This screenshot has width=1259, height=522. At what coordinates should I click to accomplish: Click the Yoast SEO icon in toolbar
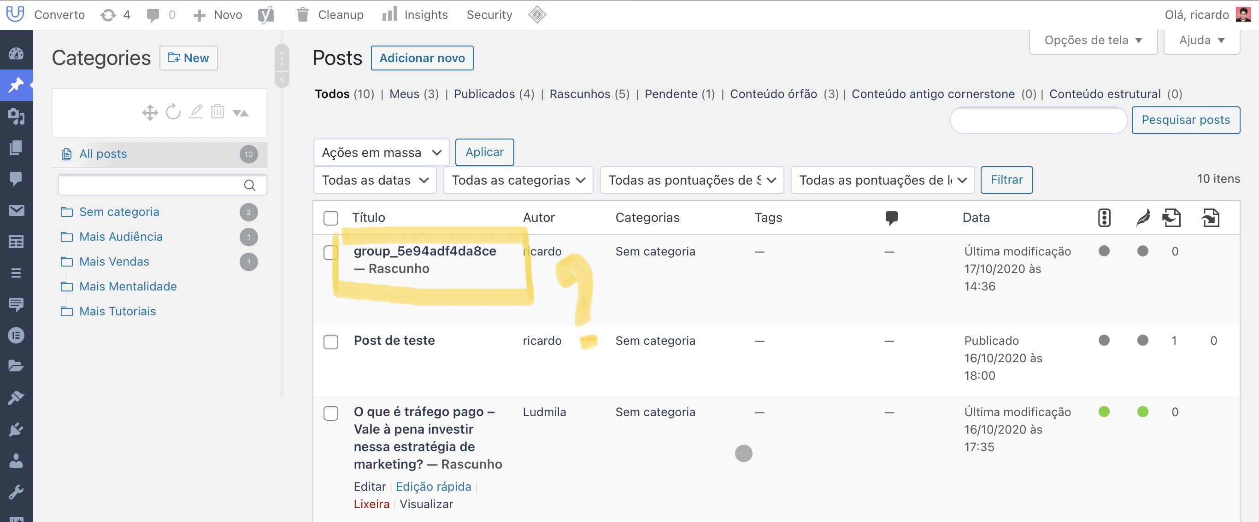point(266,14)
